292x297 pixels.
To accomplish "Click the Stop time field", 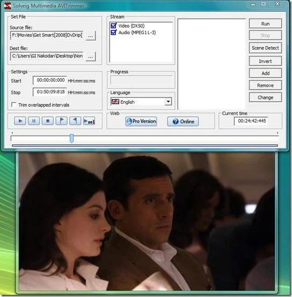I will [x=50, y=92].
